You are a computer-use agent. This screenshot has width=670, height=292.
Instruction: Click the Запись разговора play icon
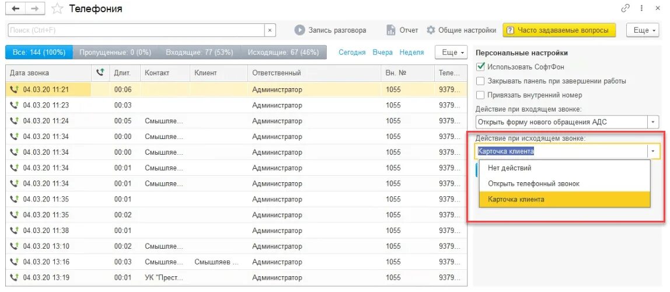click(299, 30)
